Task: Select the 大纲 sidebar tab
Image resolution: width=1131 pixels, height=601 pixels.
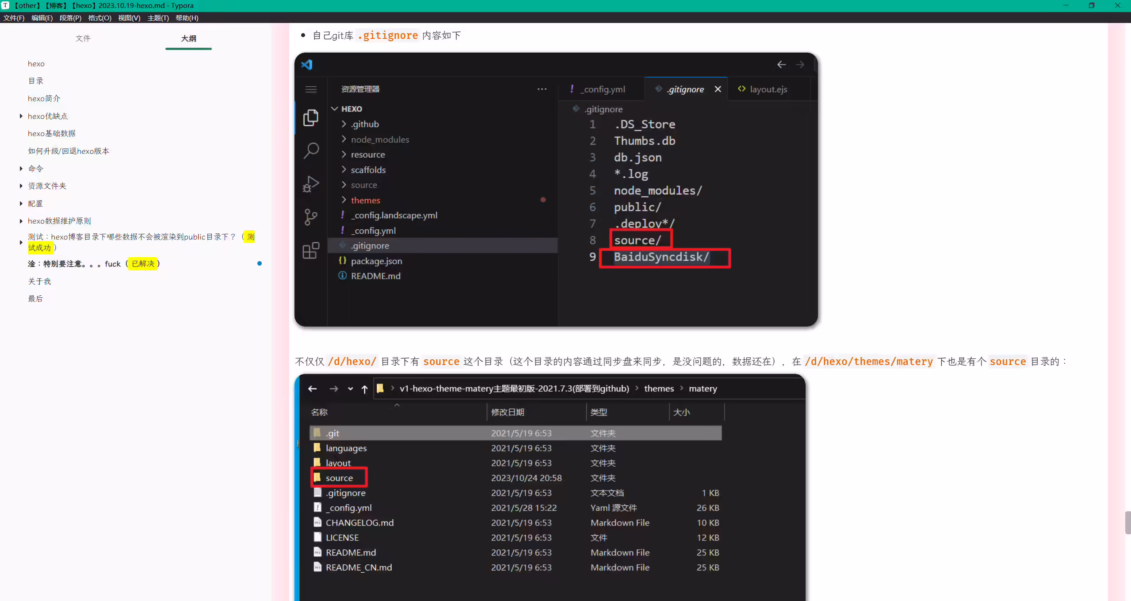Action: pyautogui.click(x=188, y=38)
